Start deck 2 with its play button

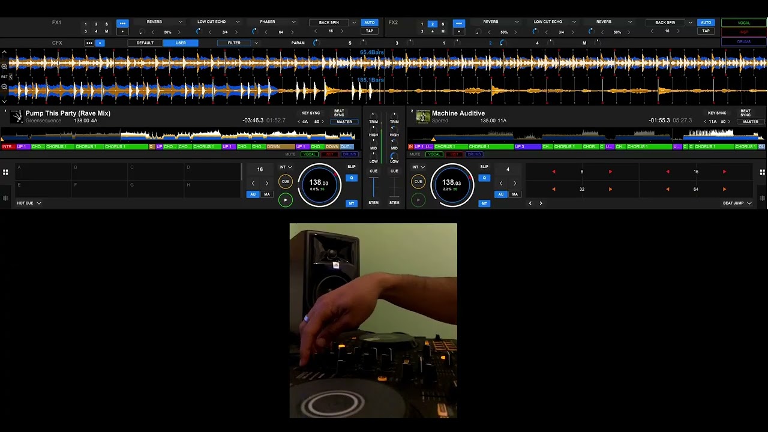(418, 200)
